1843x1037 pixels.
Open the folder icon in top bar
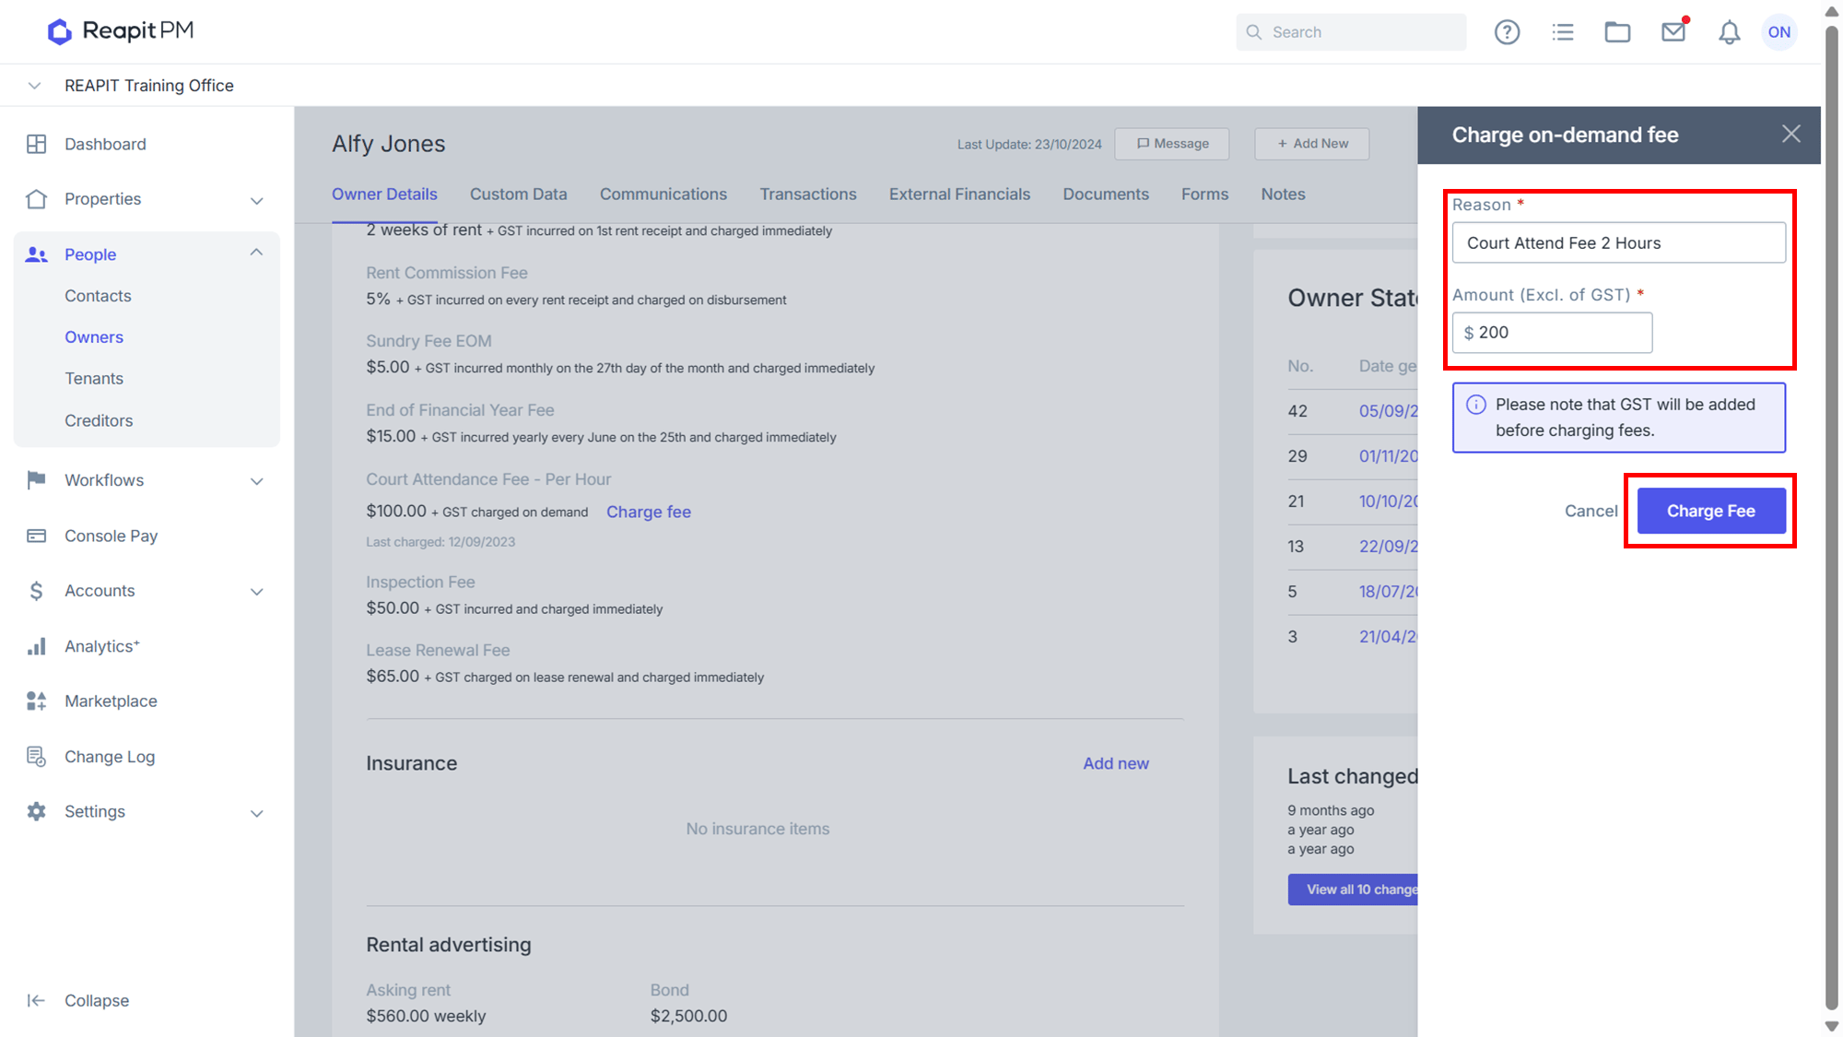point(1617,32)
